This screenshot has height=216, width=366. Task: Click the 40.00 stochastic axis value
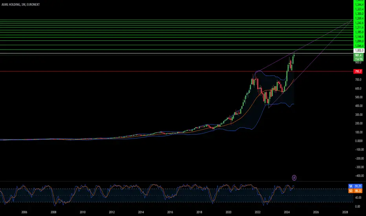pyautogui.click(x=357, y=198)
